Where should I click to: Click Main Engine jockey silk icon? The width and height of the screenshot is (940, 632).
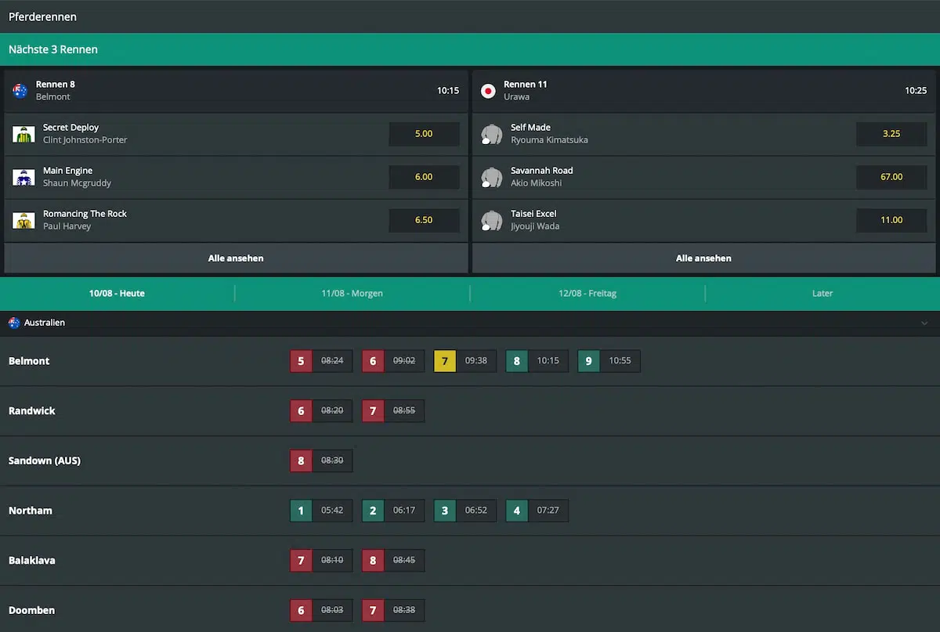[x=23, y=177]
